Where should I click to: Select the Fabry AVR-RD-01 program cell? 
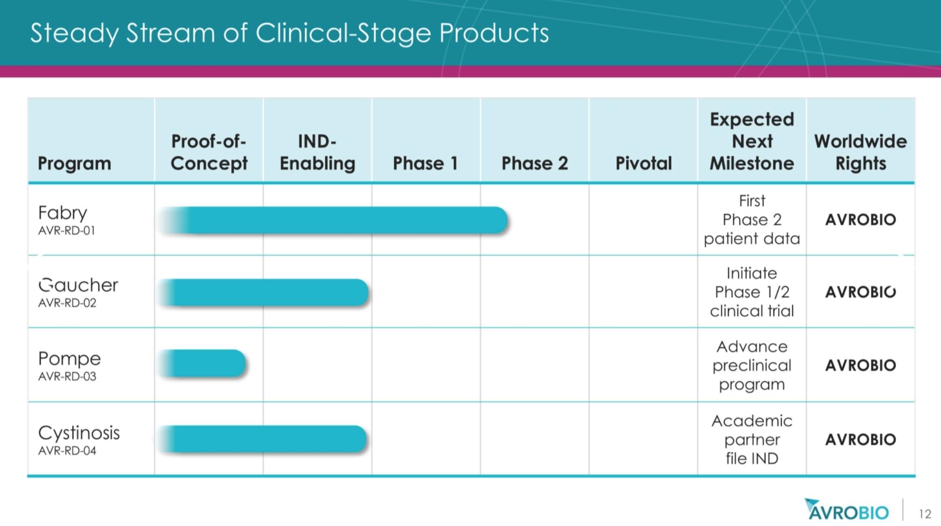66,219
